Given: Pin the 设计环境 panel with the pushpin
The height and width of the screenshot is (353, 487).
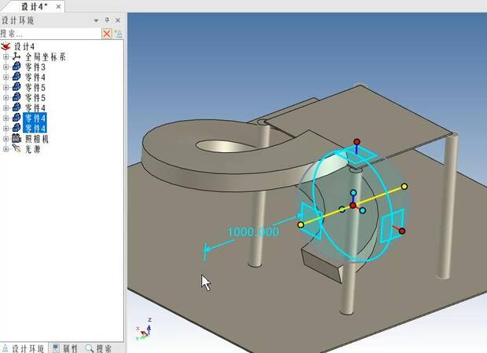Looking at the screenshot, I should click(107, 20).
